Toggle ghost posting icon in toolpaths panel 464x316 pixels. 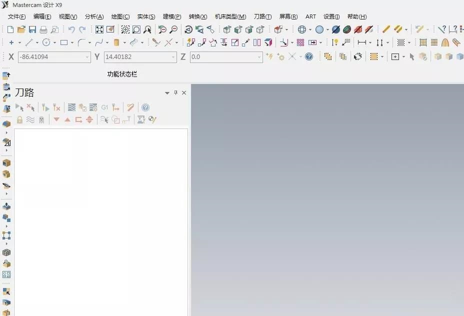(x=41, y=119)
